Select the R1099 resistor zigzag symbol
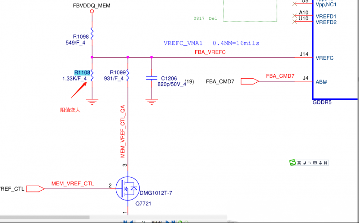Viewport: 359px width, 223px height. tap(128, 75)
